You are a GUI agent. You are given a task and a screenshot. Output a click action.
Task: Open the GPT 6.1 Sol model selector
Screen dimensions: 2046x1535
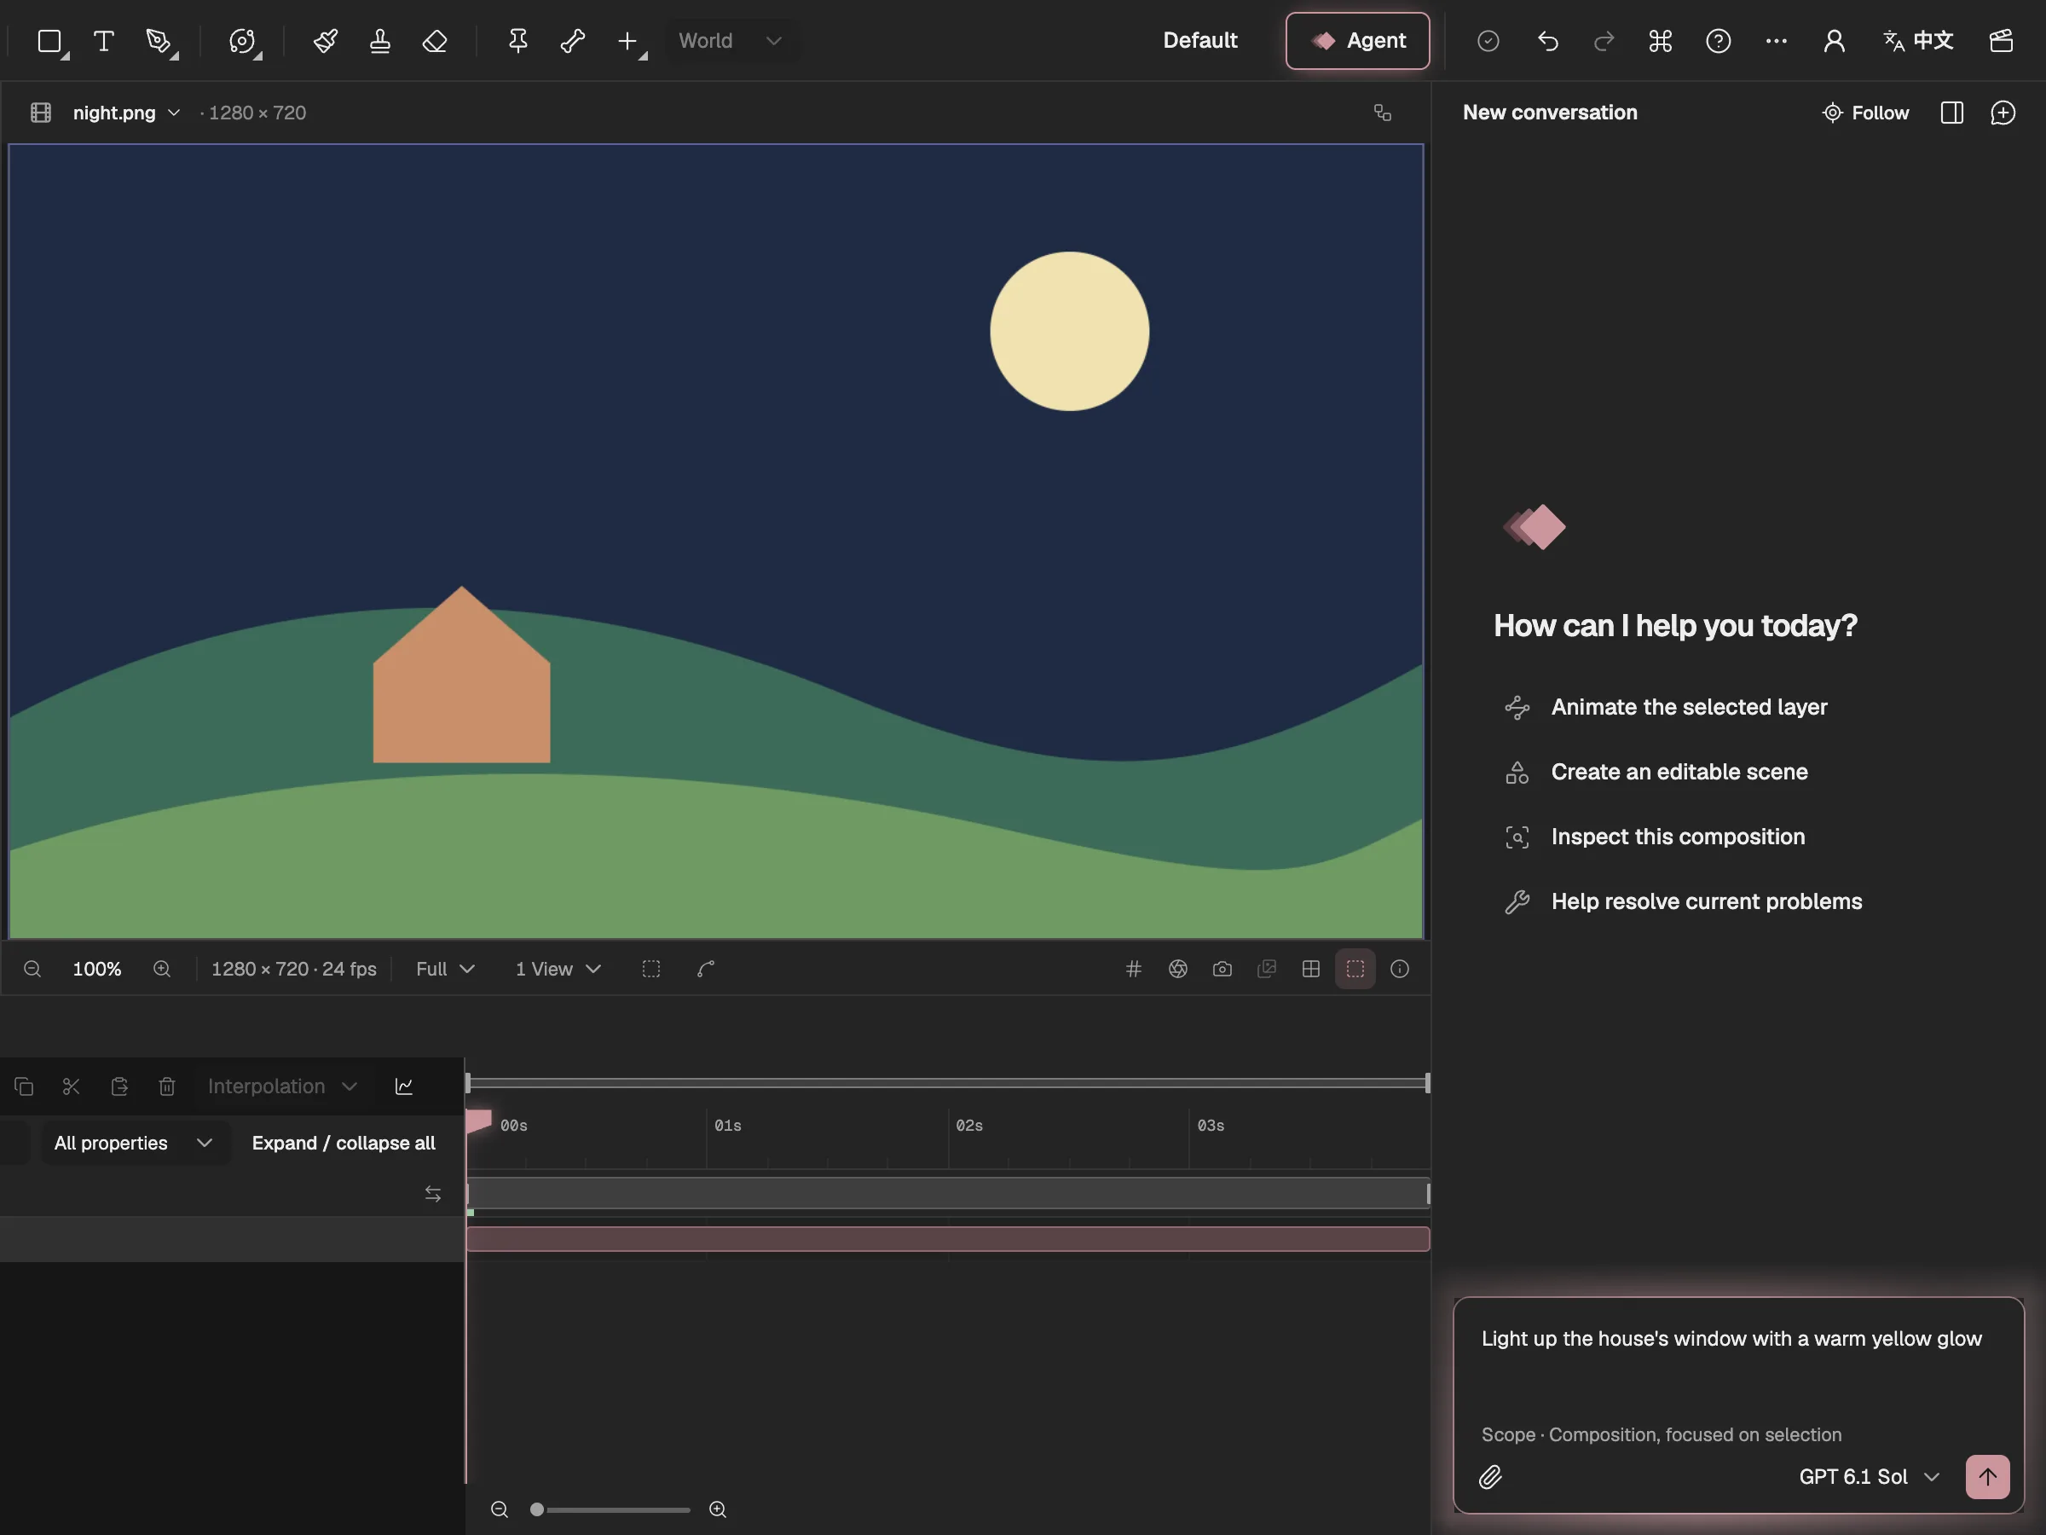pyautogui.click(x=1869, y=1477)
